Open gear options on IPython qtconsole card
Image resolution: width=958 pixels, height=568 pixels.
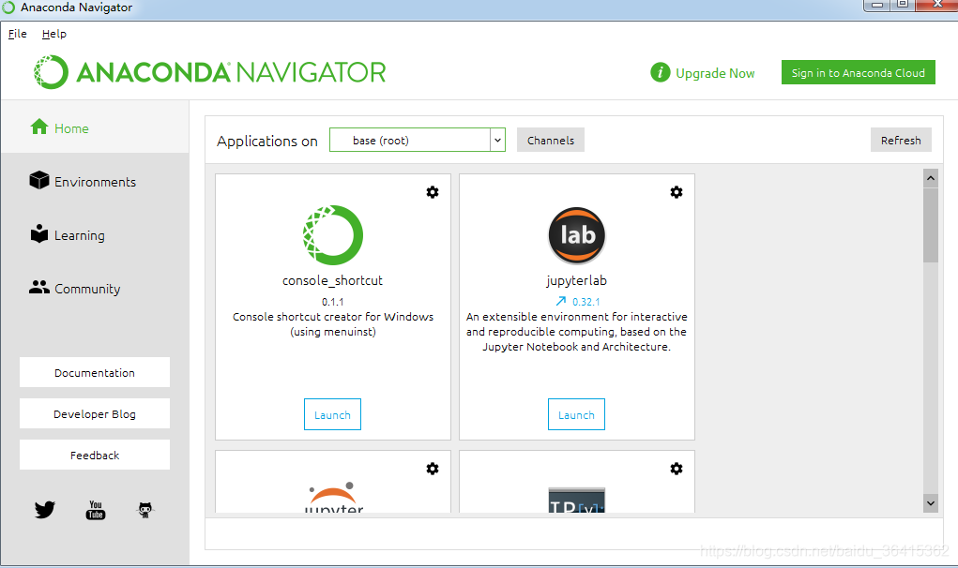[x=677, y=469]
